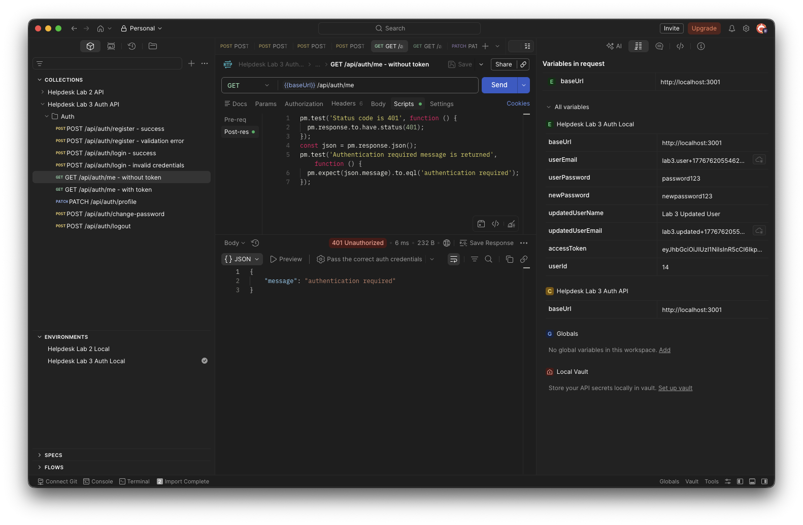This screenshot has height=525, width=803.
Task: Collapse the All variables section
Action: (549, 107)
